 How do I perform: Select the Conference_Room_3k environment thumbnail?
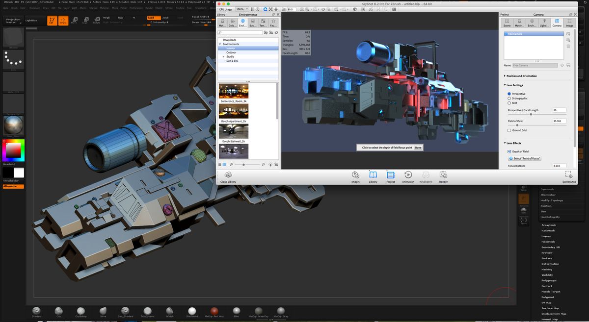pyautogui.click(x=233, y=91)
